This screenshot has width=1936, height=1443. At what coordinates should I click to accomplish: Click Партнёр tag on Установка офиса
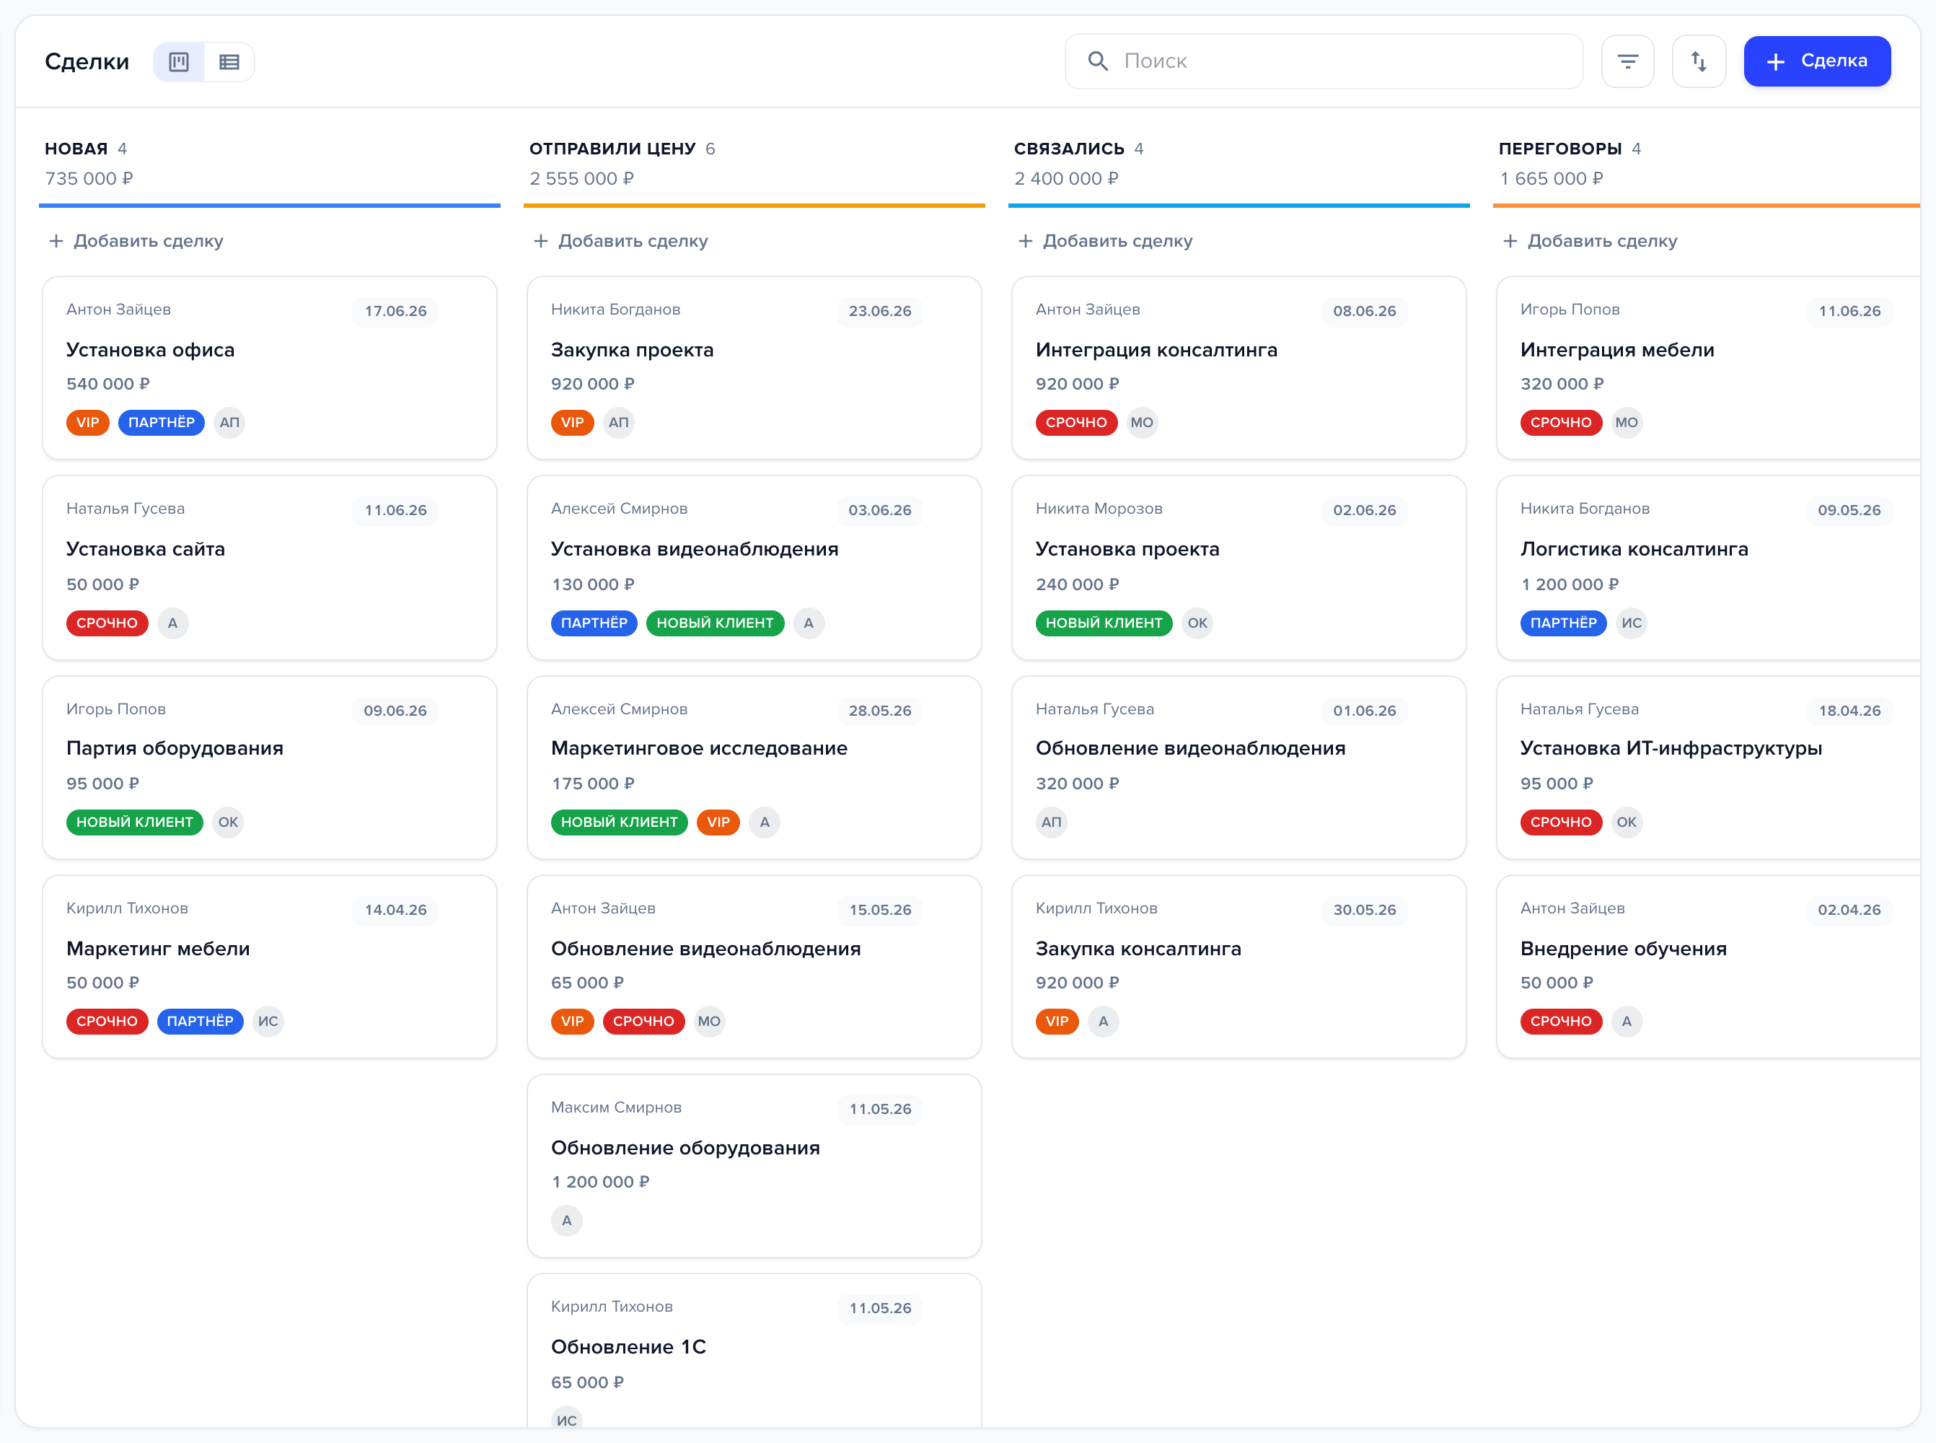pyautogui.click(x=162, y=423)
